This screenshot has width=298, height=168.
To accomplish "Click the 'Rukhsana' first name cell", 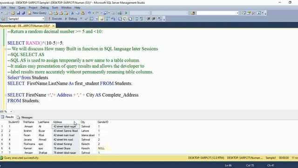I will pyautogui.click(x=29, y=144).
